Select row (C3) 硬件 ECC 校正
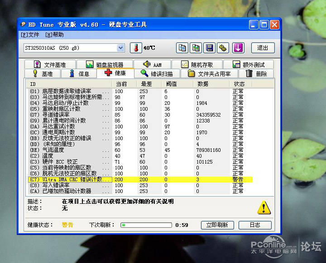This screenshot has height=263, width=326. tap(140, 162)
